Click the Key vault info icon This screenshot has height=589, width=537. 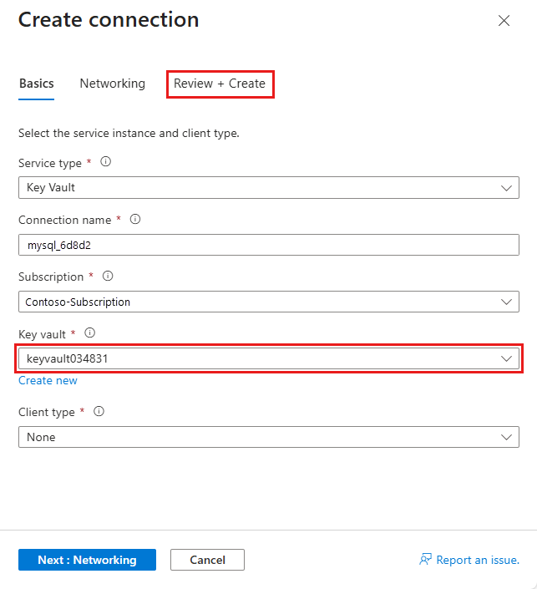[89, 333]
